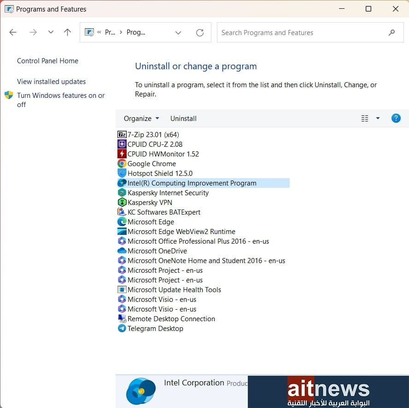Go back using the Back arrow
The height and width of the screenshot is (408, 409).
tap(13, 32)
